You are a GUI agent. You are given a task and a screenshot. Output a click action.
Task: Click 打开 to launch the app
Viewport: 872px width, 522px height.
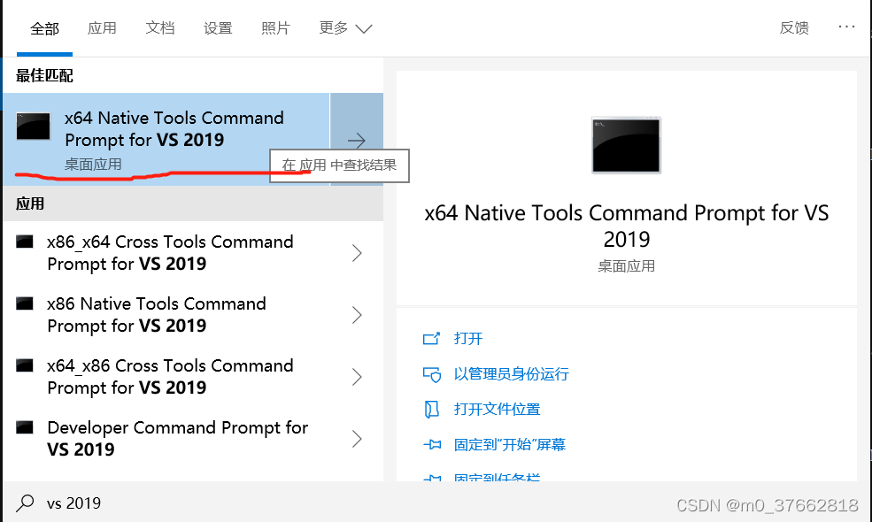467,339
